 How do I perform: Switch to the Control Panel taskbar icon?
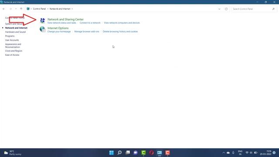pyautogui.click(x=160, y=153)
